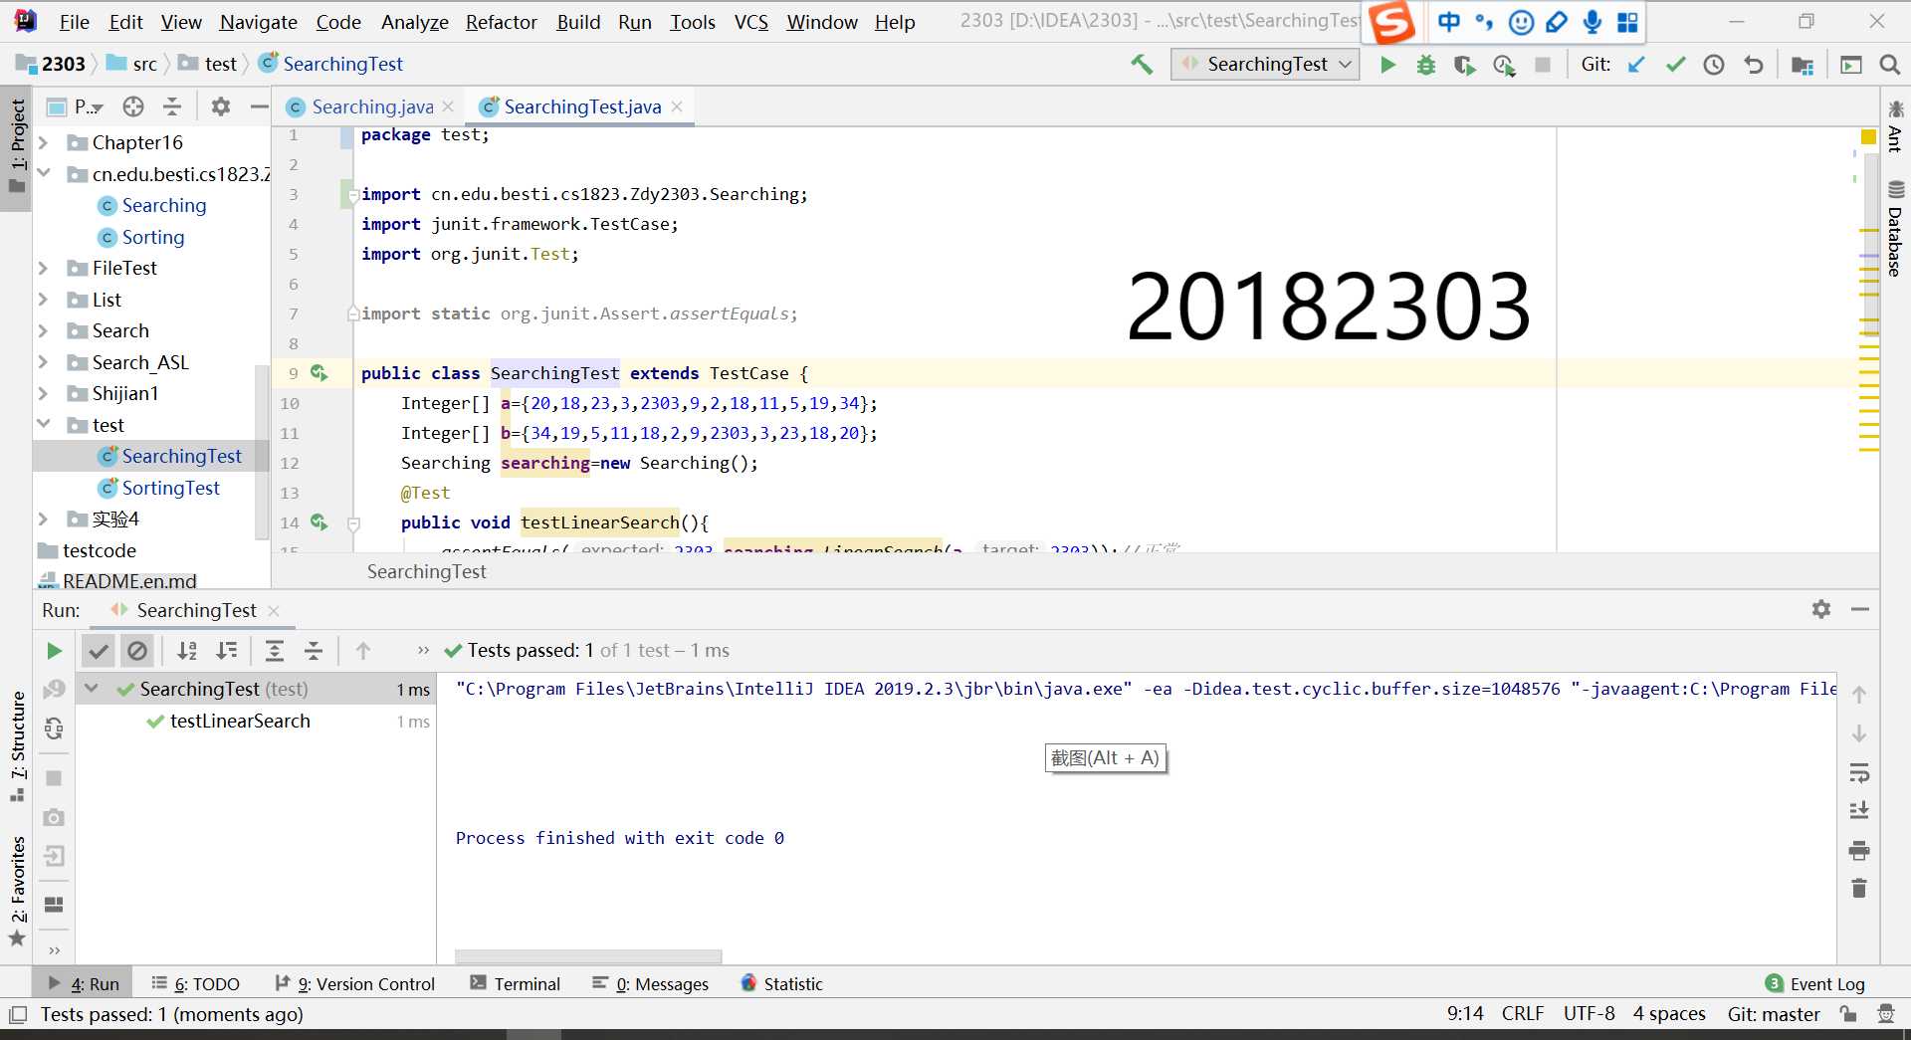
Task: Click yellow inspection status indicator
Action: (x=1868, y=136)
